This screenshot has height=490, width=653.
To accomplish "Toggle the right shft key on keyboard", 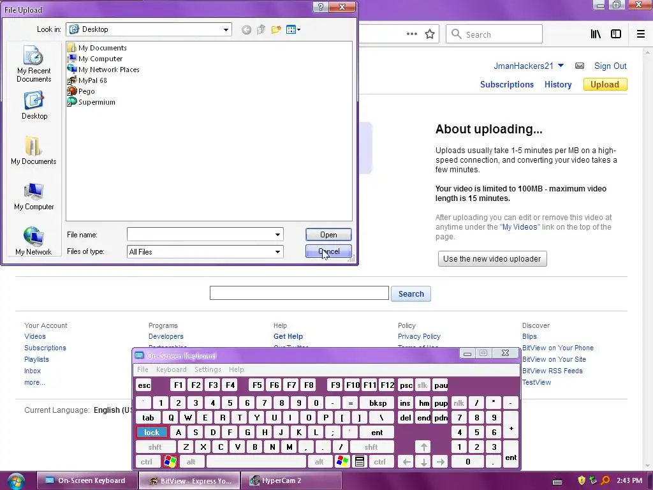I will pyautogui.click(x=371, y=447).
